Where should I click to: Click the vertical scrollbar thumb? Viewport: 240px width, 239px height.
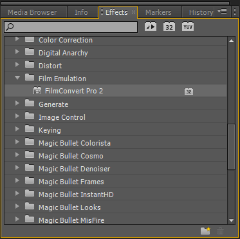(x=231, y=147)
